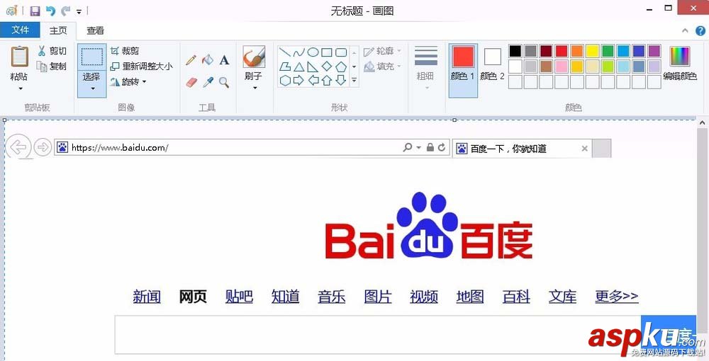Screen dimensions: 709x361
Task: Switch to the Home ribbon tab
Action: (x=58, y=30)
